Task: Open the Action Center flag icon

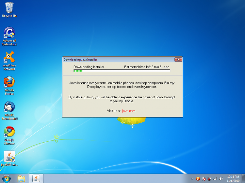Action: (204, 179)
